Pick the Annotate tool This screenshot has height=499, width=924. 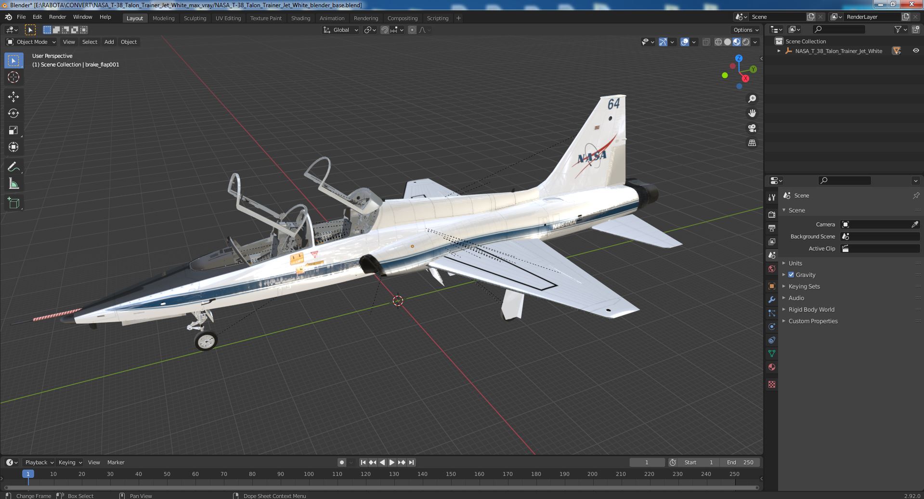[x=13, y=167]
